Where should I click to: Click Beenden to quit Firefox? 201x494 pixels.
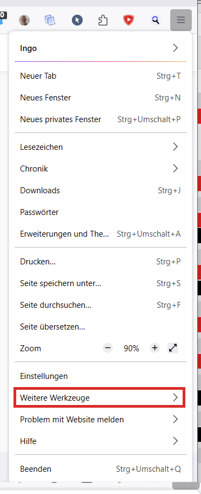point(100,469)
